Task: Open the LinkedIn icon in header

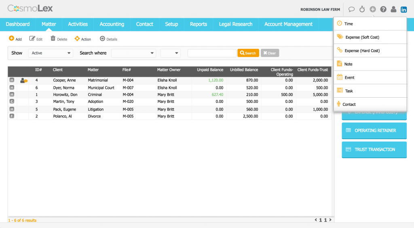Action: click(403, 9)
